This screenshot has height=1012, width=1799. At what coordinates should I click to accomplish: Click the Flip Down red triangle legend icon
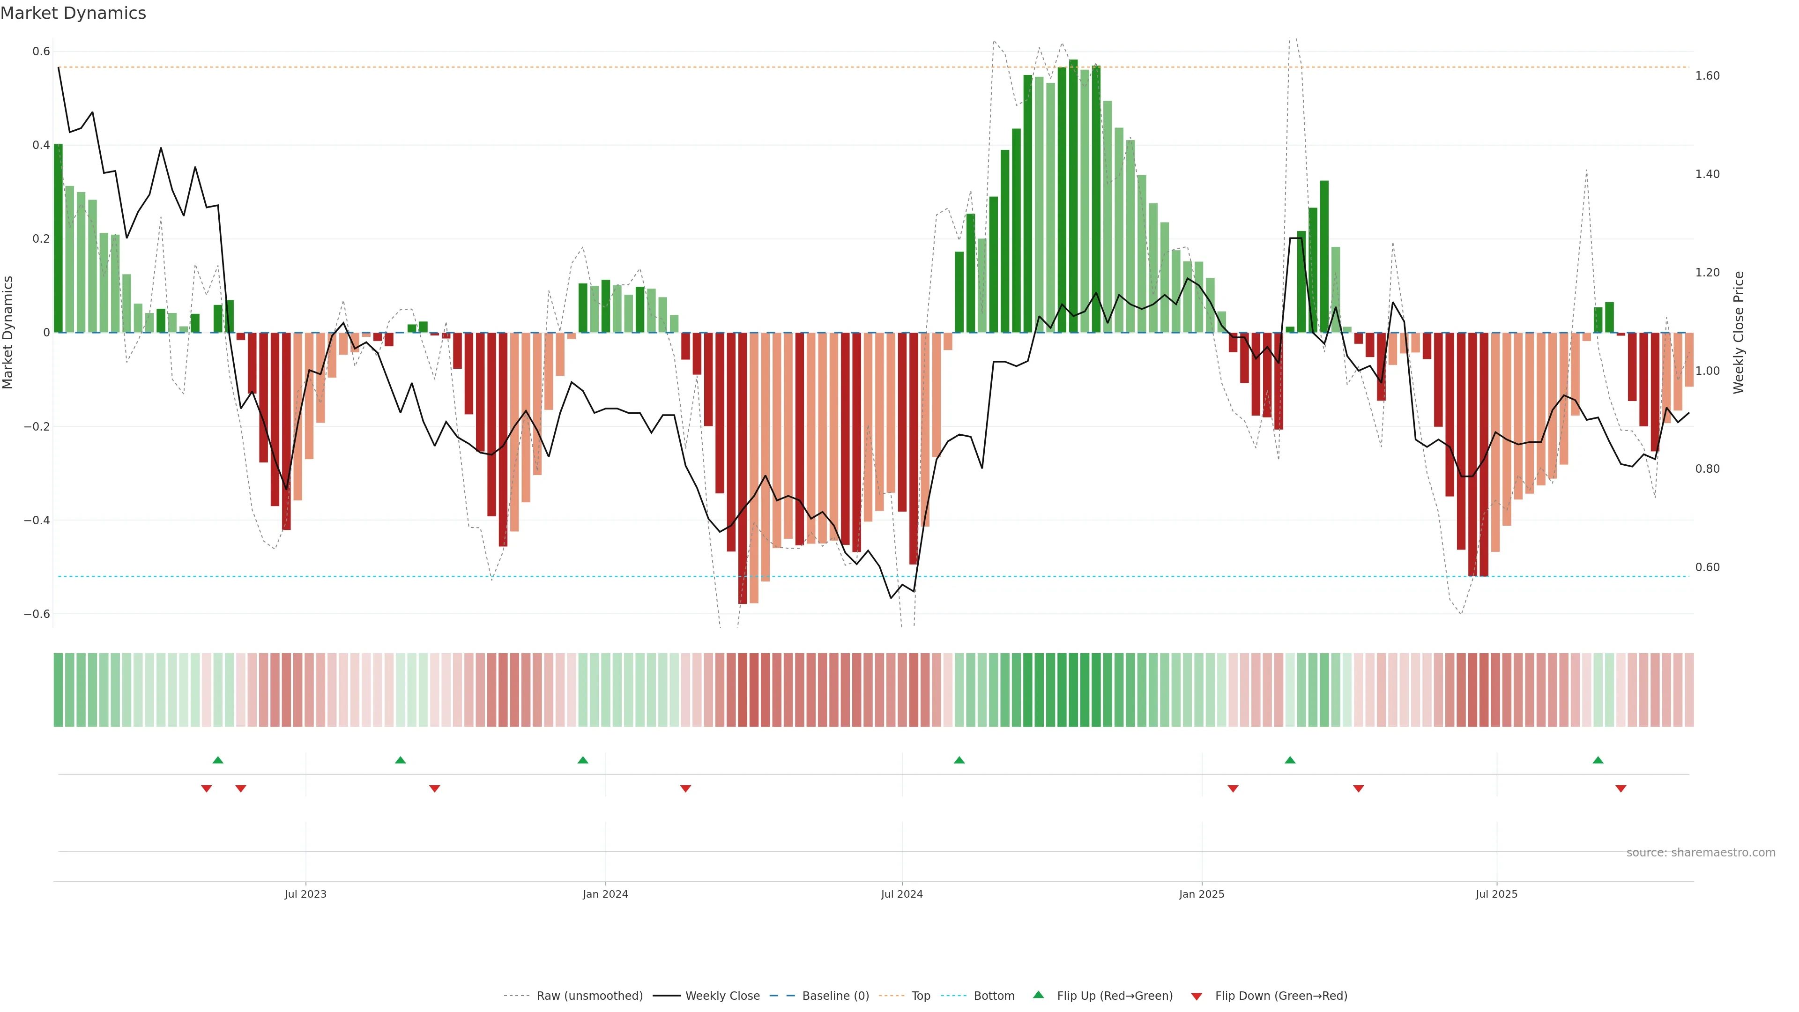pyautogui.click(x=1197, y=996)
